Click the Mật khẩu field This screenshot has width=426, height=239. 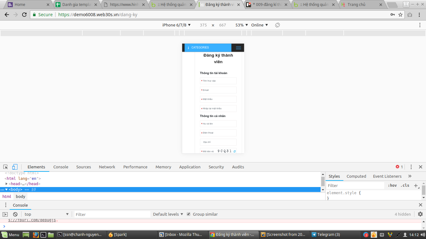click(218, 99)
